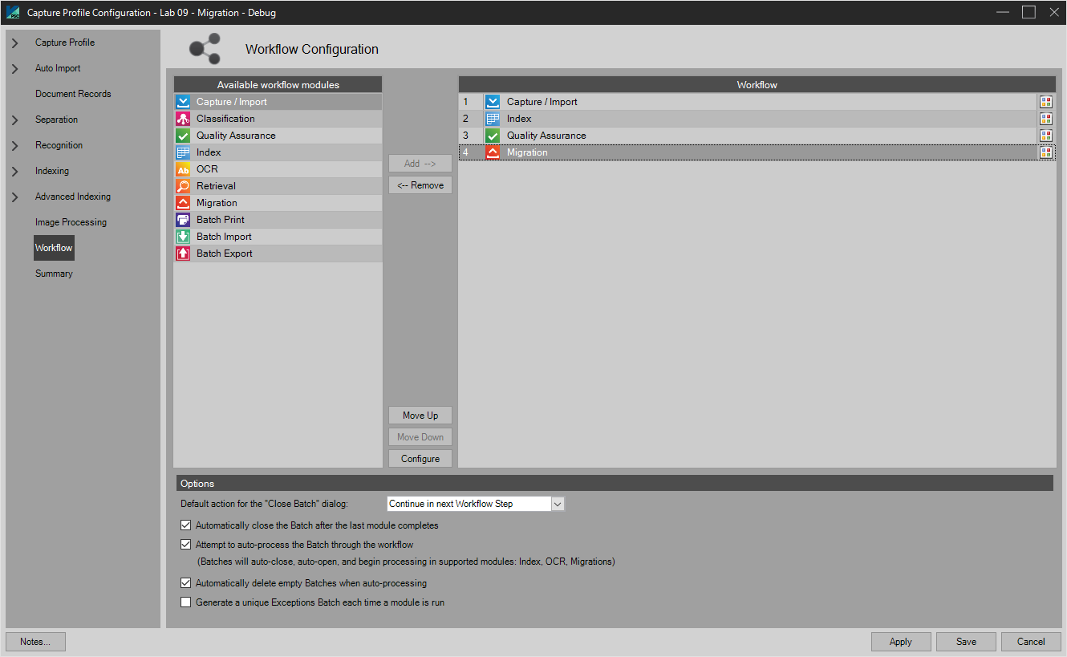
Task: Click Quality Assurance icon in workflow step 3
Action: point(493,136)
